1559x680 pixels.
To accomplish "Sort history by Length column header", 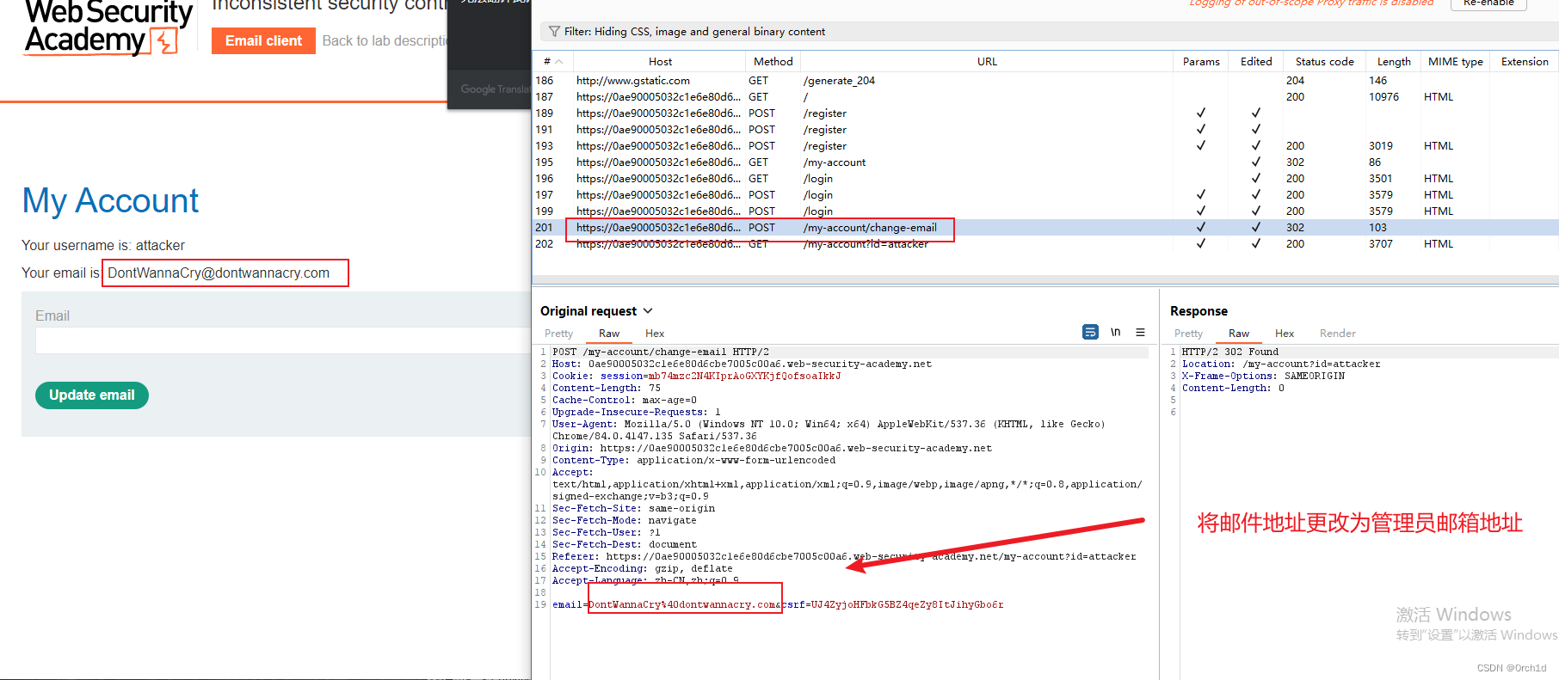I will (1394, 62).
